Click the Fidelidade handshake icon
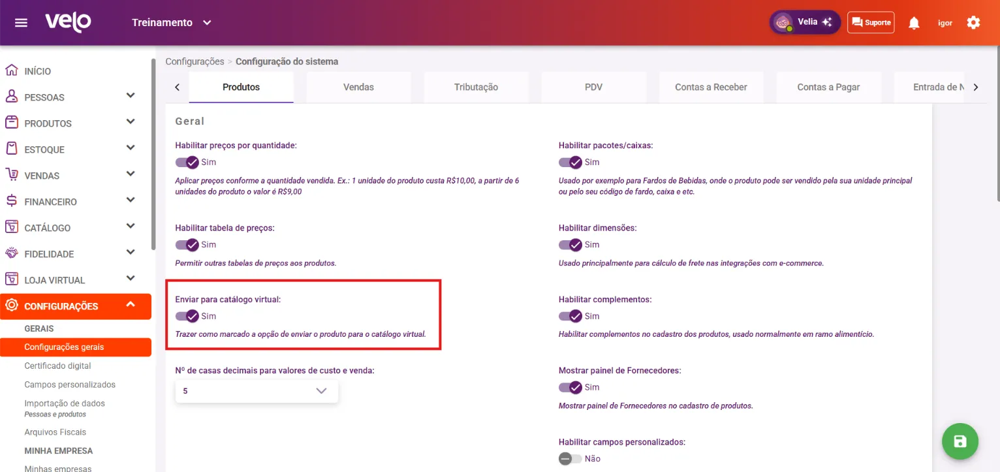Screen dimensions: 1000x472 (11, 253)
